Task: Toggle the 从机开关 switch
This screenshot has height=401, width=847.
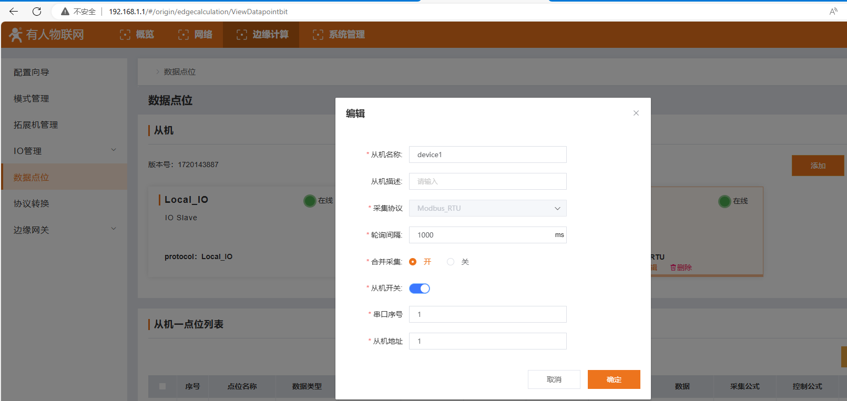Action: (x=420, y=289)
